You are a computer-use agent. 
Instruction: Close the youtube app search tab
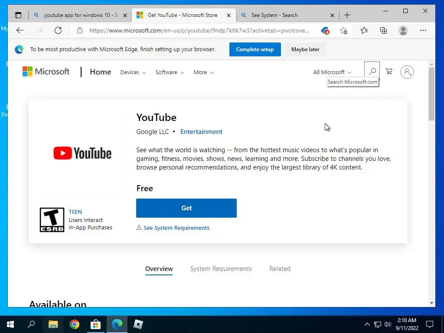pyautogui.click(x=125, y=15)
